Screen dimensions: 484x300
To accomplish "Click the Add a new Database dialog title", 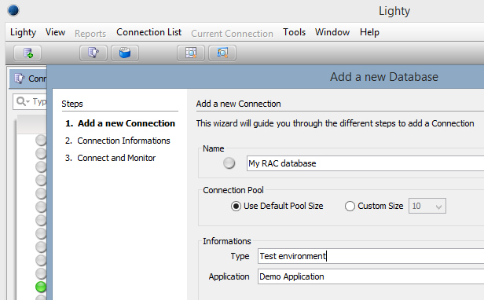I will (384, 77).
